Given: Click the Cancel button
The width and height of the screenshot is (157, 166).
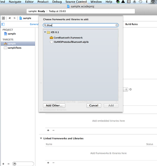Looking at the screenshot, I should (94, 105).
